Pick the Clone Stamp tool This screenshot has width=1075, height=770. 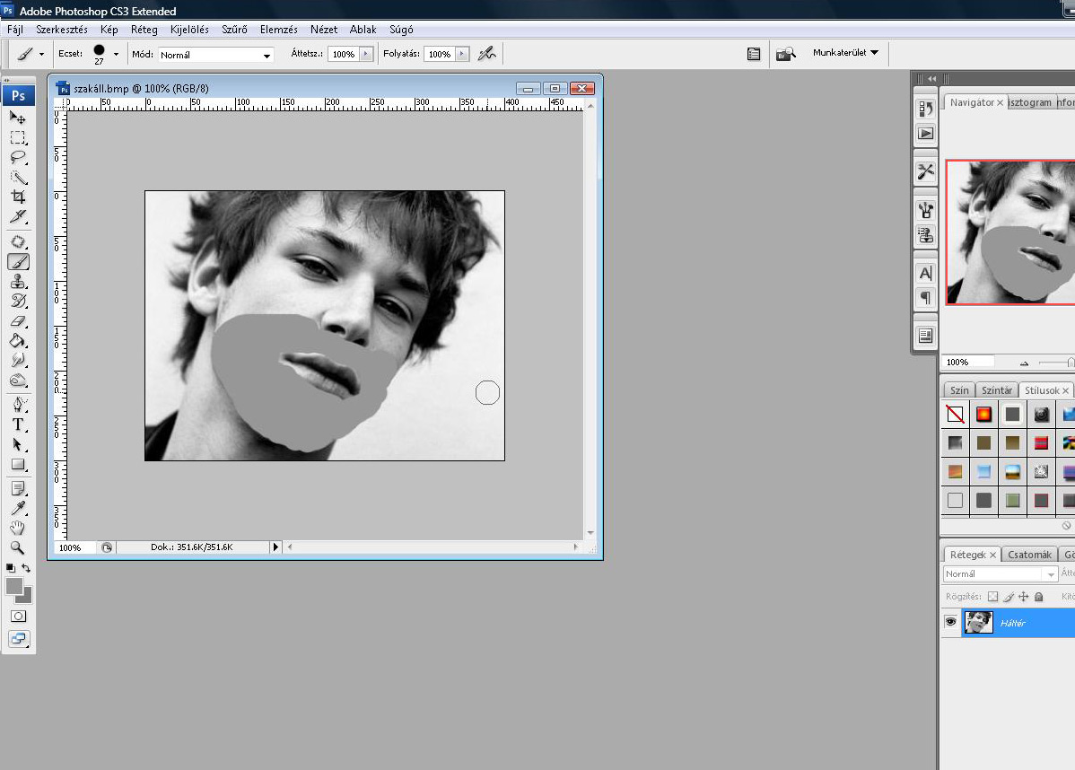coord(18,282)
